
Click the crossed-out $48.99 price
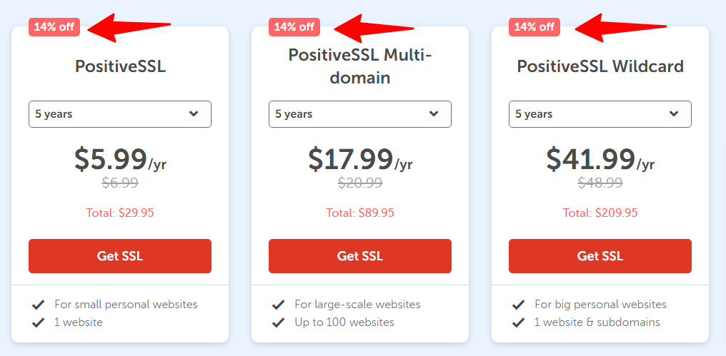600,183
